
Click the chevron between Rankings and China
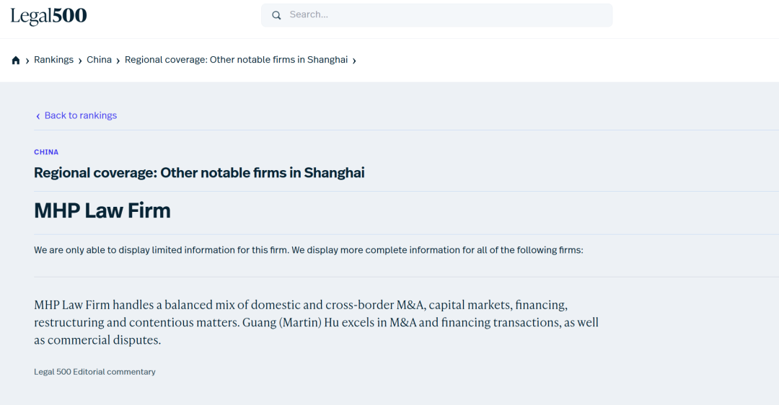click(x=80, y=61)
